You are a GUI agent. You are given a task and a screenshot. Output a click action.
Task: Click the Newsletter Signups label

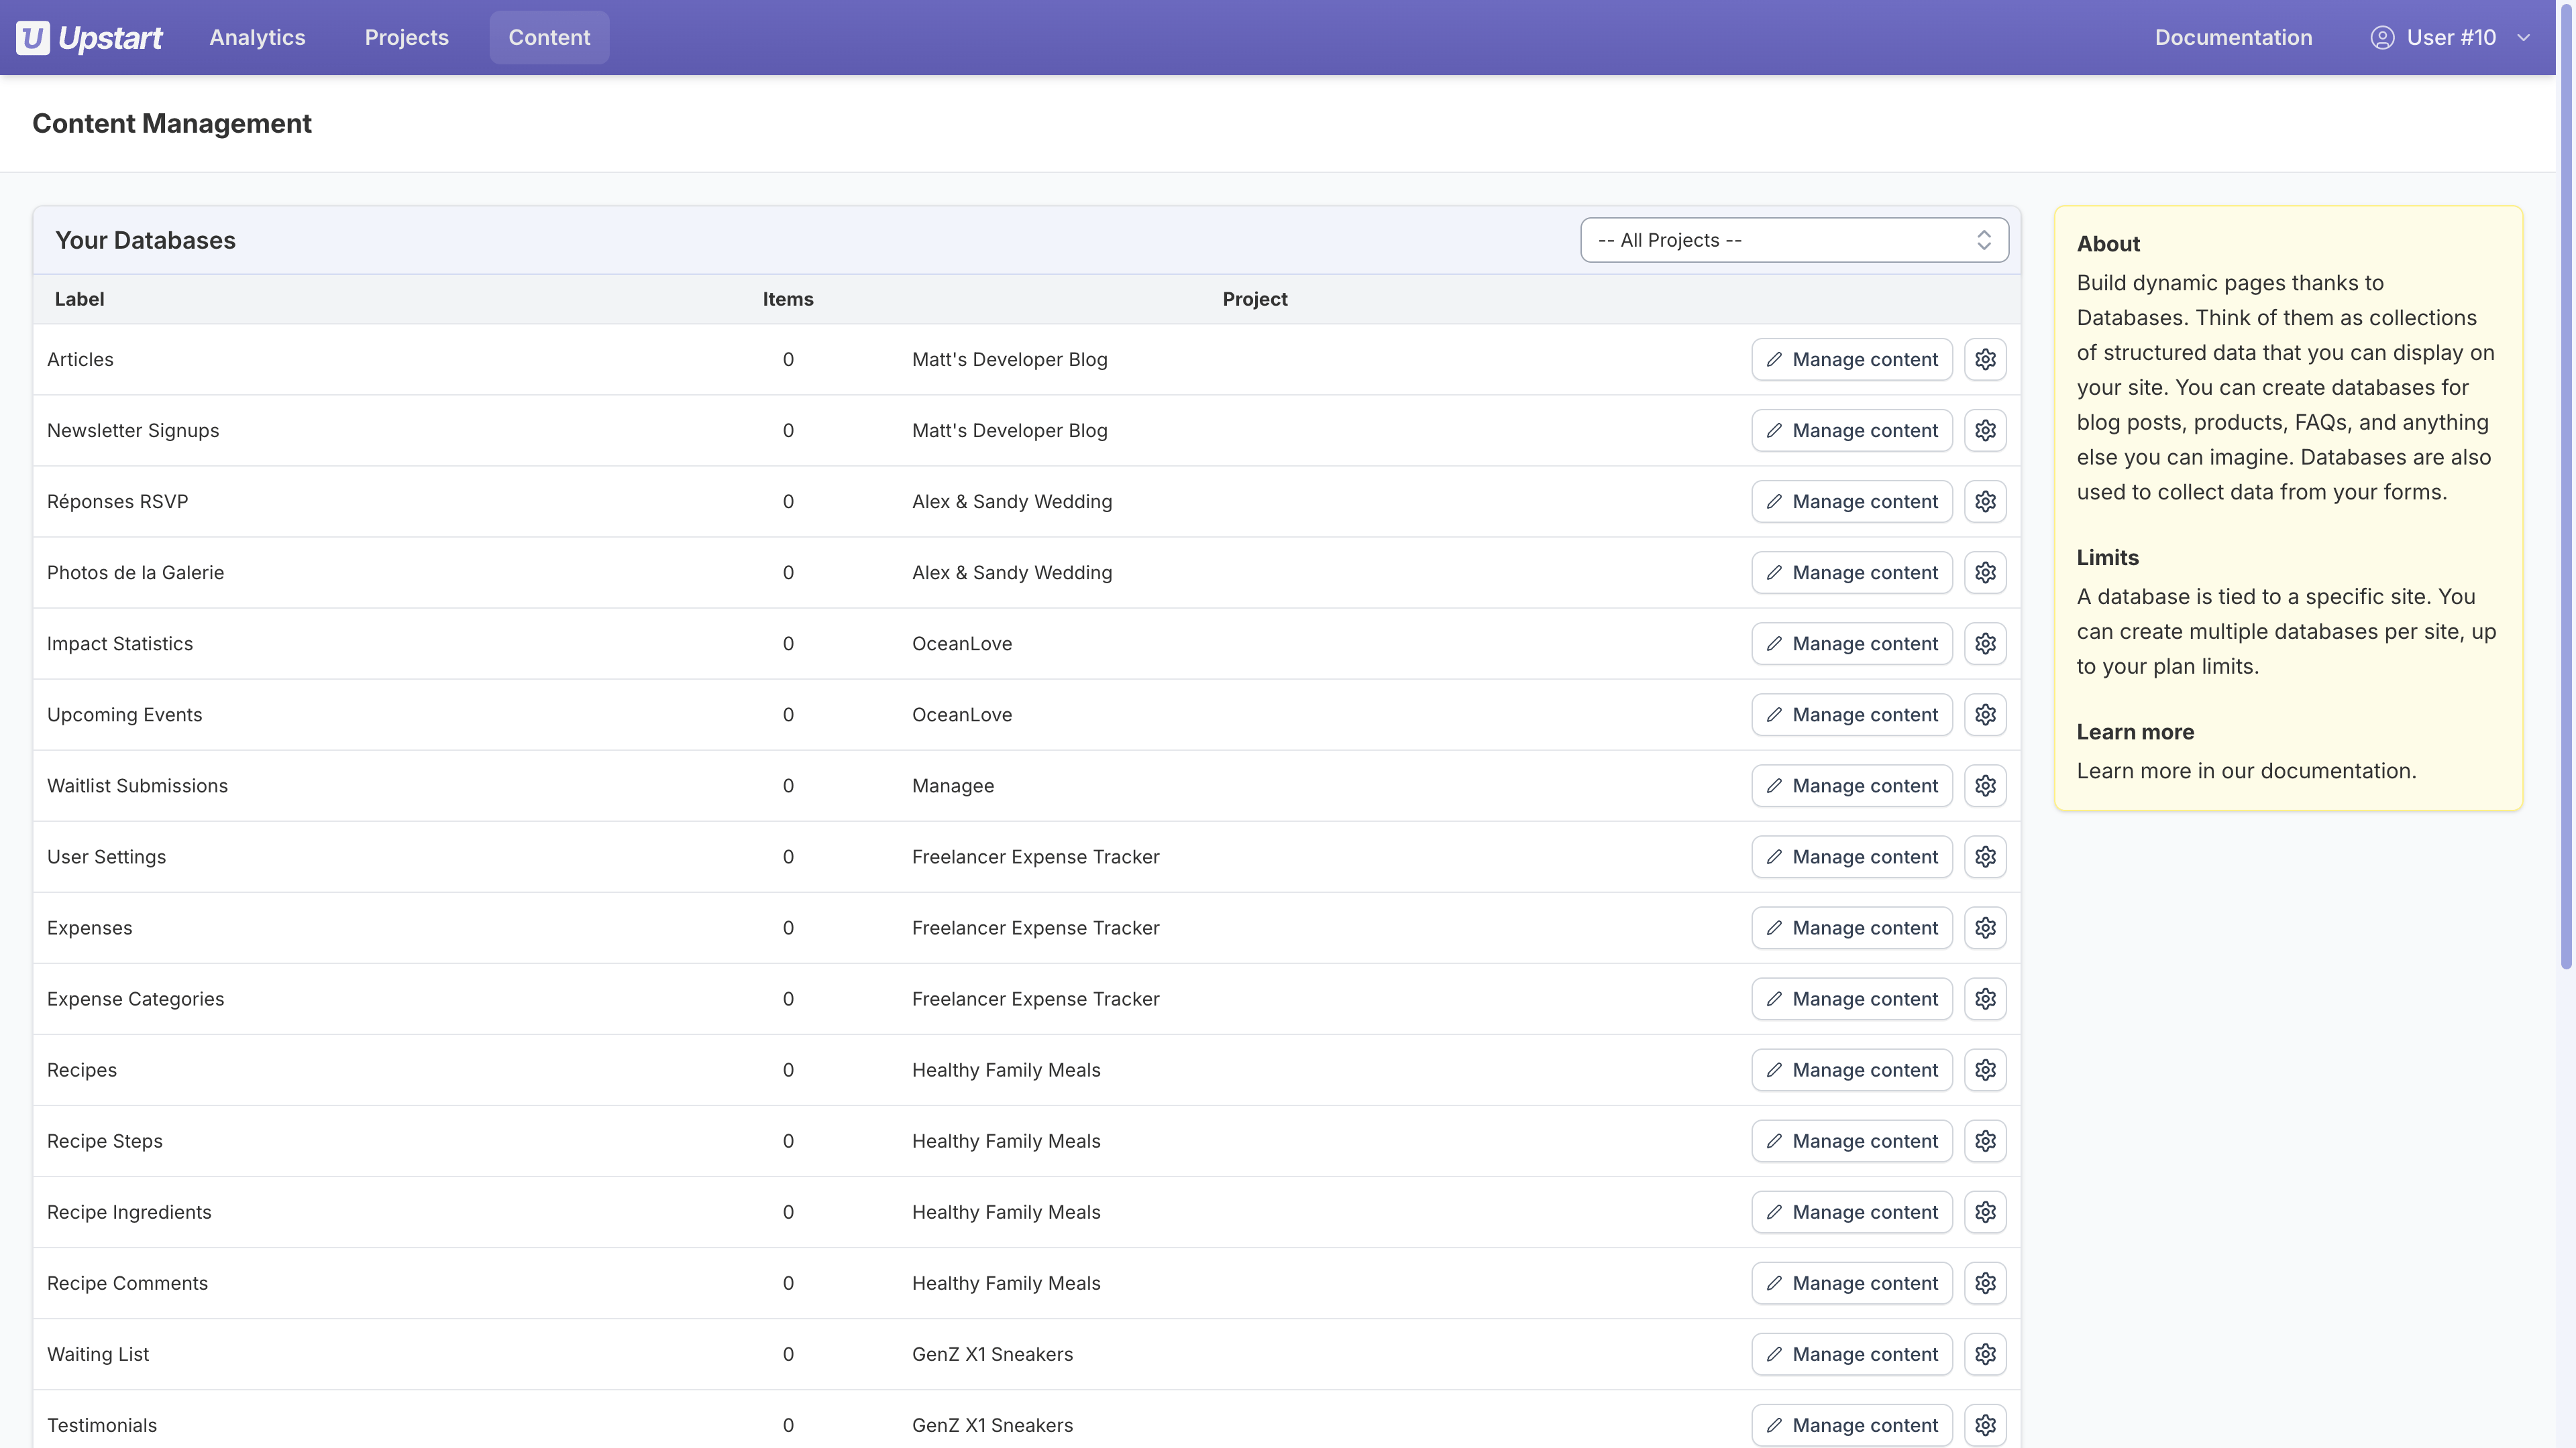[x=133, y=430]
